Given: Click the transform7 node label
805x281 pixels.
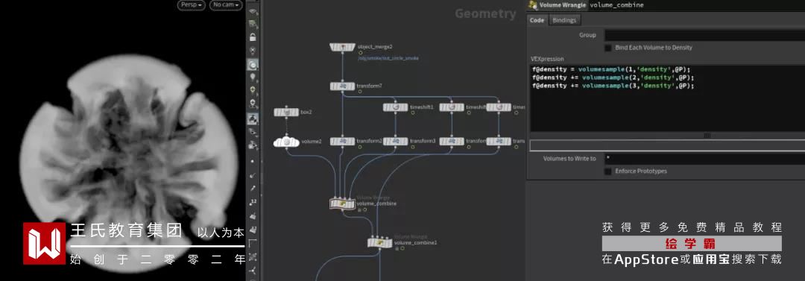Looking at the screenshot, I should 369,86.
